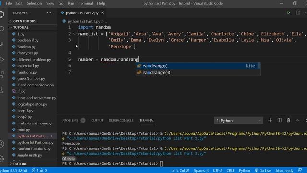Click the feedback icon in status bar
The width and height of the screenshot is (307, 173).
click(x=300, y=170)
